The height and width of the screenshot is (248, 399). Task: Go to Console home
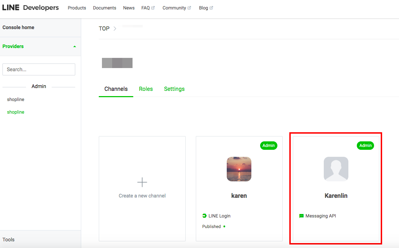click(18, 27)
